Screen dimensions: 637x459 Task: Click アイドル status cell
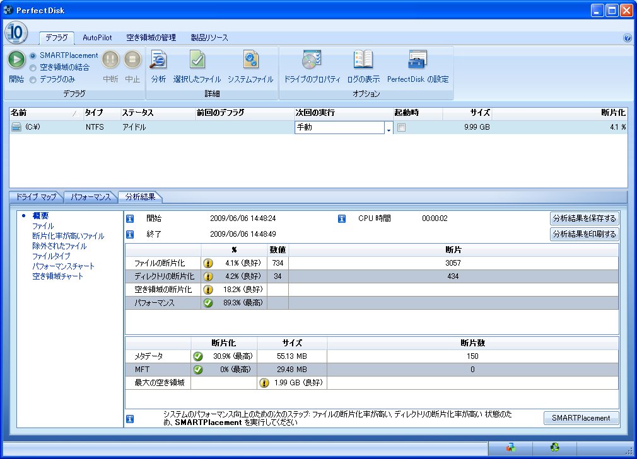tap(134, 127)
